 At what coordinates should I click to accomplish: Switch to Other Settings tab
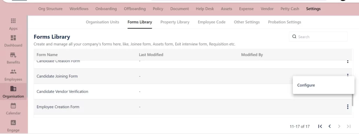coord(246,22)
